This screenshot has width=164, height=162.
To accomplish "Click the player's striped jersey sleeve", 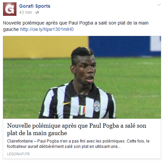I will [47, 104].
